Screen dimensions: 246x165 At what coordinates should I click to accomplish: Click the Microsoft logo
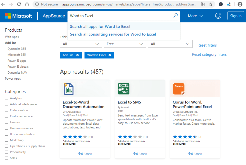pos(18,16)
